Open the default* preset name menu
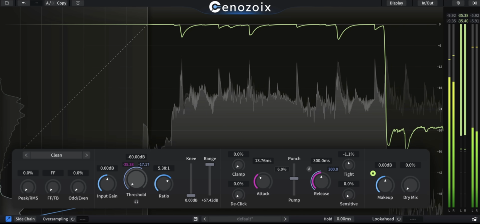This screenshot has width=480, height=224. (x=245, y=219)
